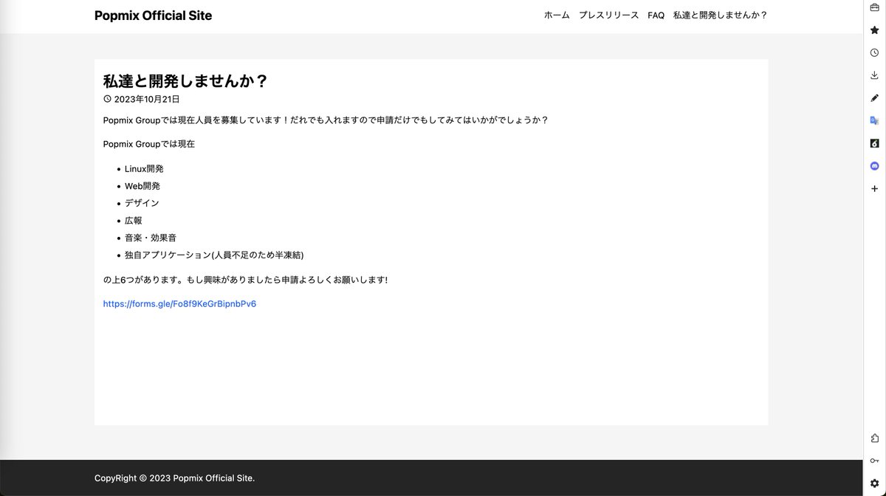886x496 pixels.
Task: Click the black icon with white 6
Action: point(874,143)
